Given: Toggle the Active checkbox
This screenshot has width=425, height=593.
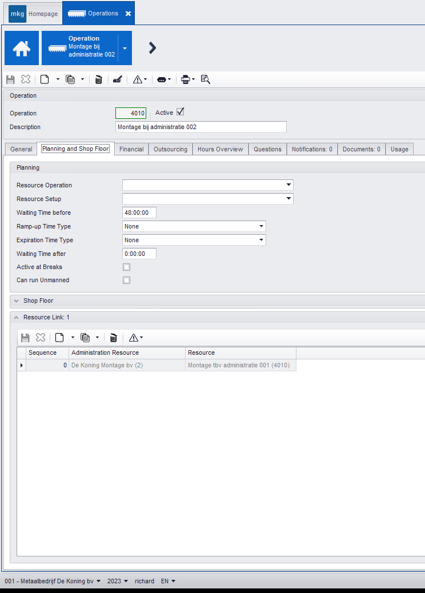Looking at the screenshot, I should pyautogui.click(x=181, y=112).
